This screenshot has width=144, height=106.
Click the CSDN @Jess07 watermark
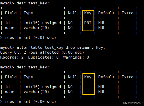tap(133, 103)
